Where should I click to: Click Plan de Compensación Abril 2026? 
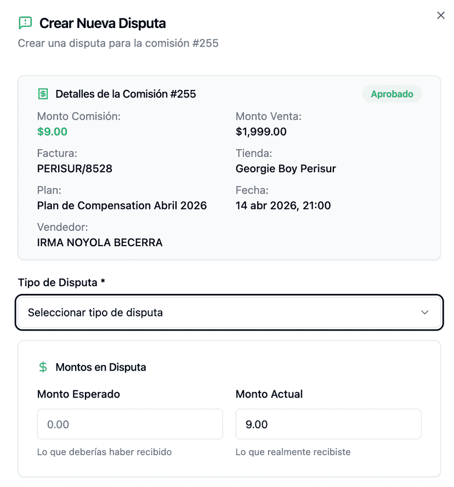coord(122,206)
